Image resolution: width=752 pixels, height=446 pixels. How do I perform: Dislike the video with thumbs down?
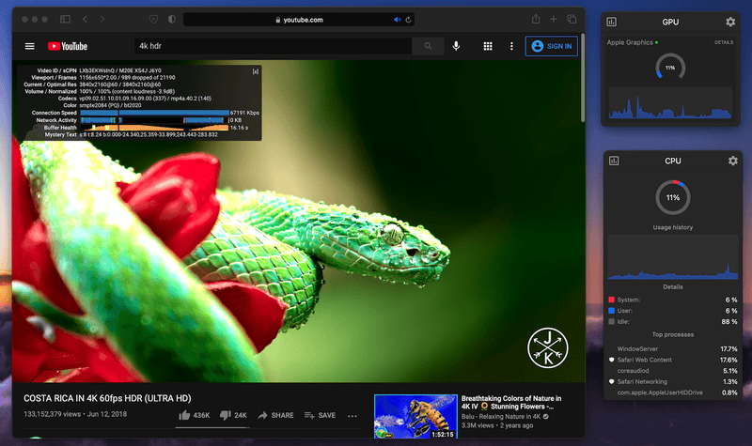(x=226, y=415)
